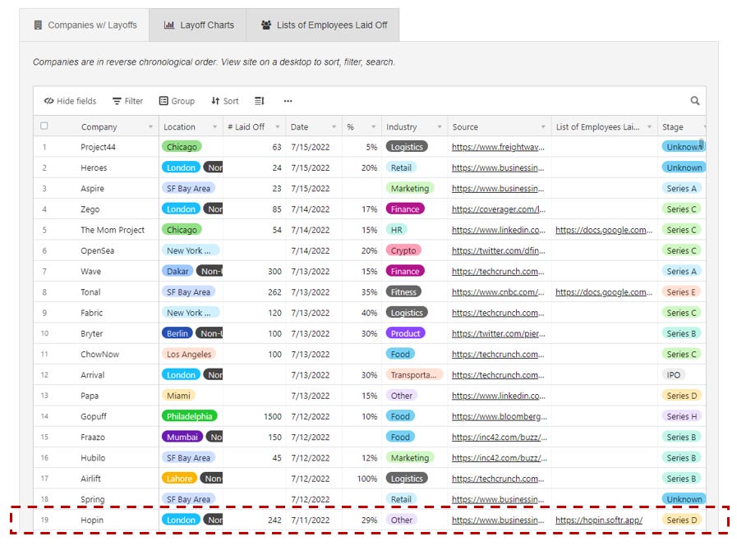
Task: Toggle the select-all checkbox in header
Action: click(x=44, y=126)
